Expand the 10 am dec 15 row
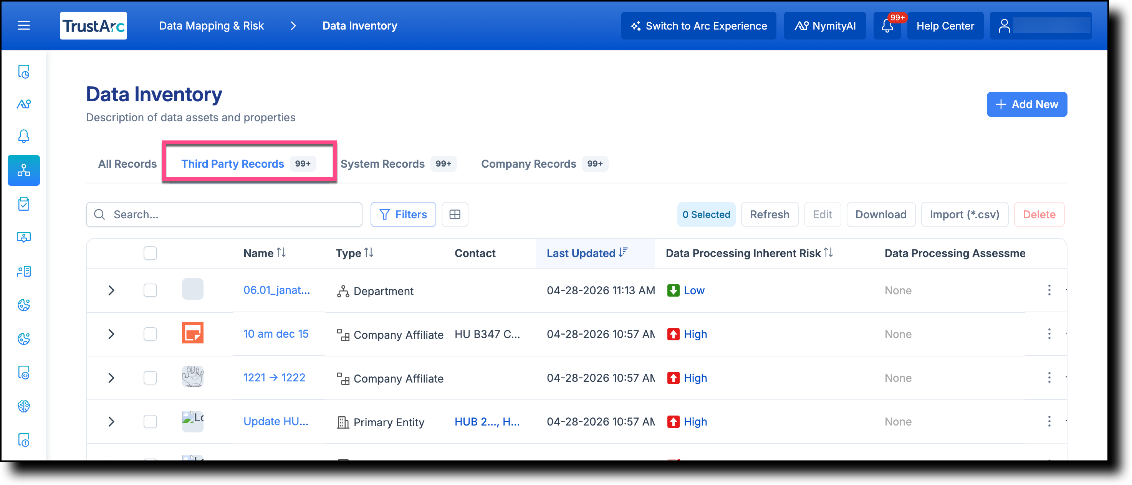The image size is (1132, 485). coord(111,334)
